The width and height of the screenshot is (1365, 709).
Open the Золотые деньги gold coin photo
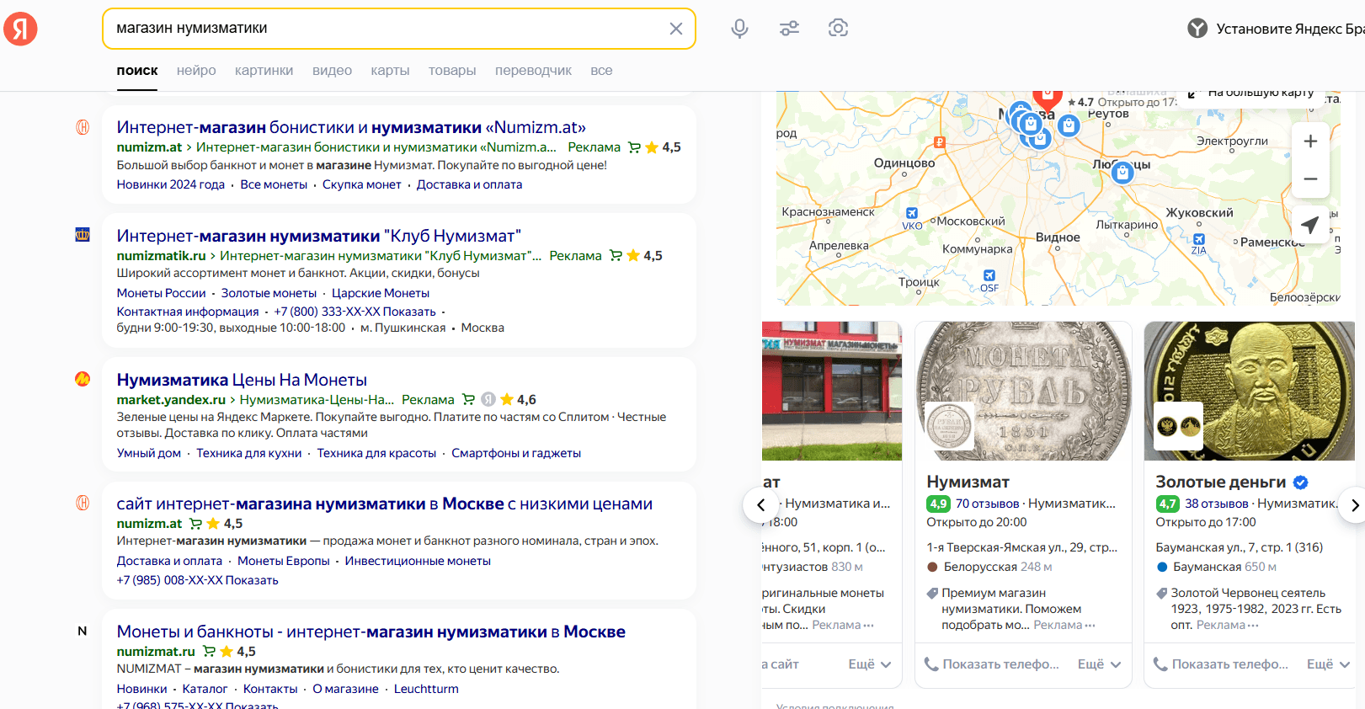point(1250,391)
